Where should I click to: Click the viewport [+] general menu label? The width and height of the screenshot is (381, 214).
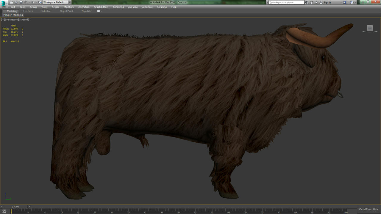(x=3, y=20)
